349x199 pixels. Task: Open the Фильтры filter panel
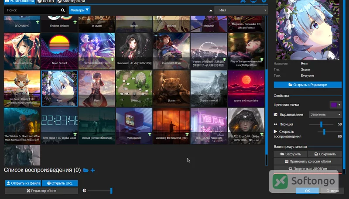[80, 10]
